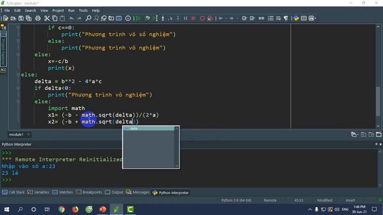Click the Save All toolbar icon
The image size is (383, 215).
(29, 19)
